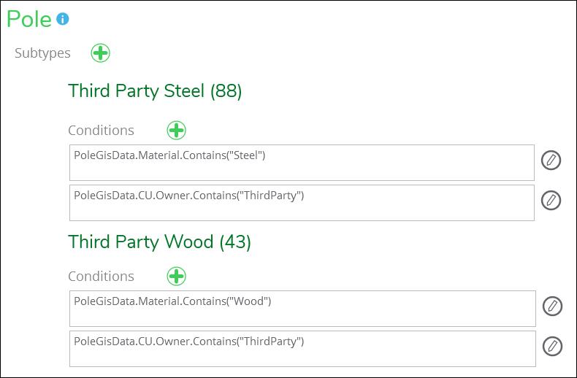Open the Pole info icon
Screen dimensions: 577x378
click(x=63, y=19)
